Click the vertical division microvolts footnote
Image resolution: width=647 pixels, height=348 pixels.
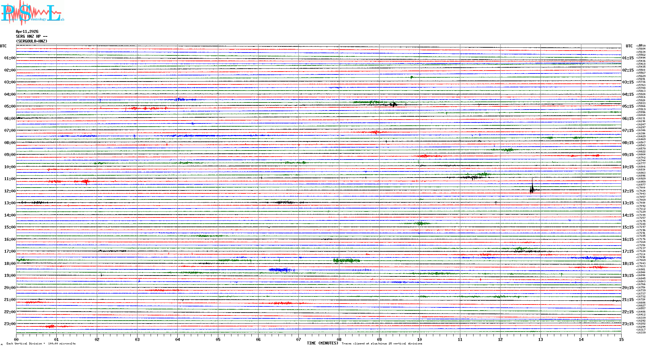[x=41, y=343]
